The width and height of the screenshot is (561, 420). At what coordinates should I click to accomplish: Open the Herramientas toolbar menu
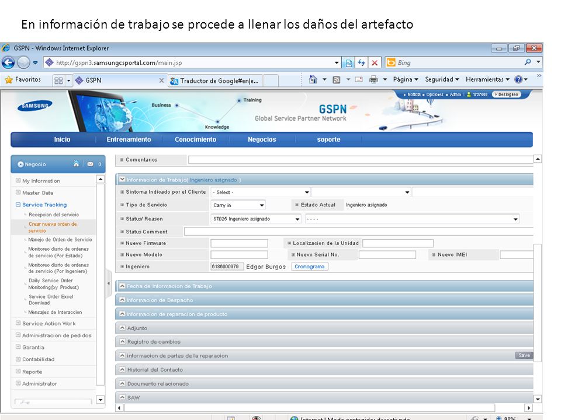coord(487,79)
